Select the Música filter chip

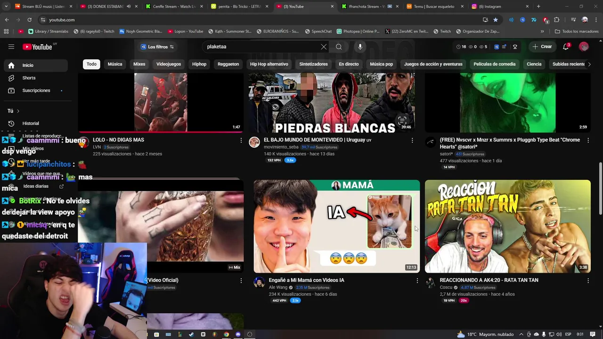click(x=115, y=64)
